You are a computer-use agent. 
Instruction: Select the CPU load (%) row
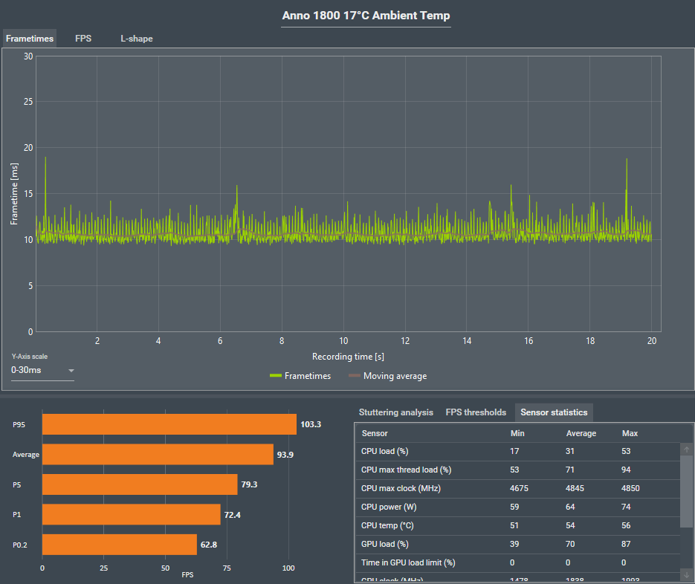pos(517,451)
